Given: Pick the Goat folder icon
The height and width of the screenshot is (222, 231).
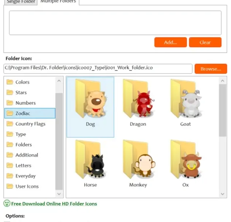Looking at the screenshot, I should (x=186, y=107).
